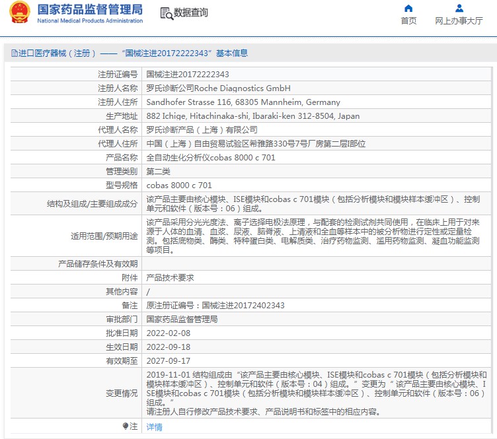This screenshot has width=497, height=439.
Task: Go to 首页 home page
Action: click(408, 21)
